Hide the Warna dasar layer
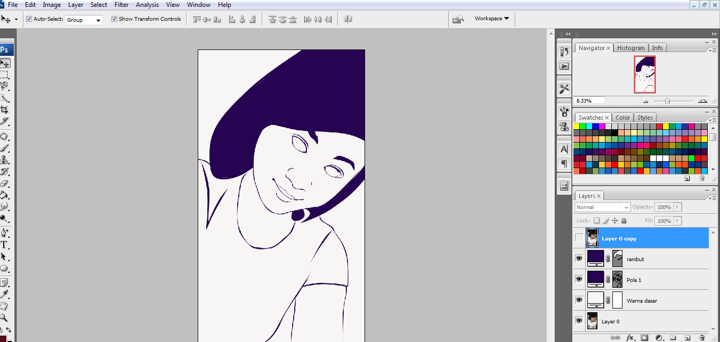This screenshot has height=342, width=720. click(x=579, y=300)
